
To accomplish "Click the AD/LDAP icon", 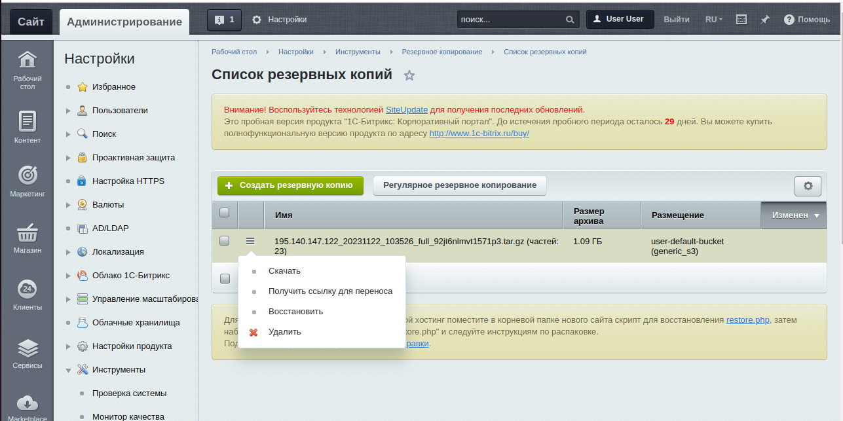I will pos(82,229).
